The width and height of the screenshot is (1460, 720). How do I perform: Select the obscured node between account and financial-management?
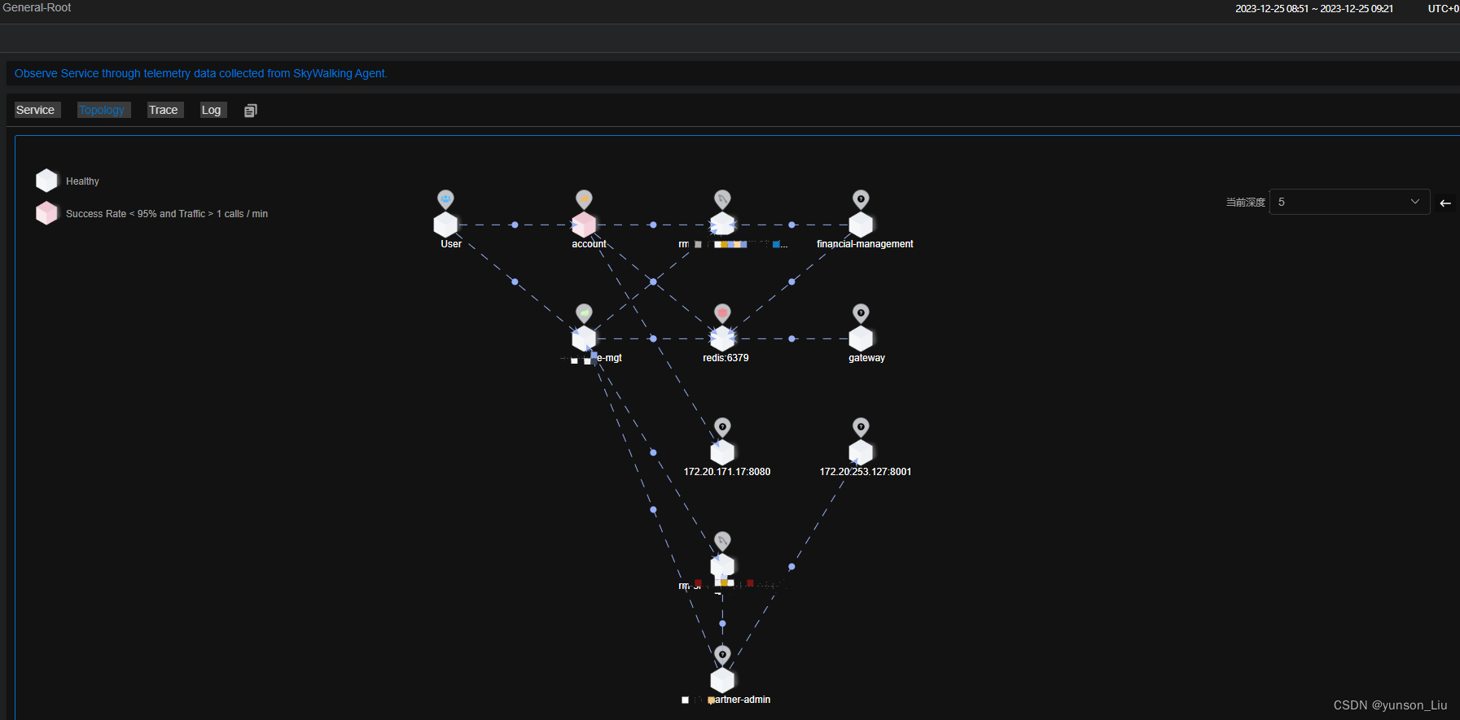point(722,225)
